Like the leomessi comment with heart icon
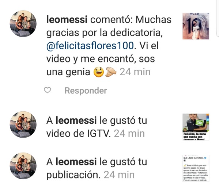The height and width of the screenshot is (192, 219). pos(48,90)
